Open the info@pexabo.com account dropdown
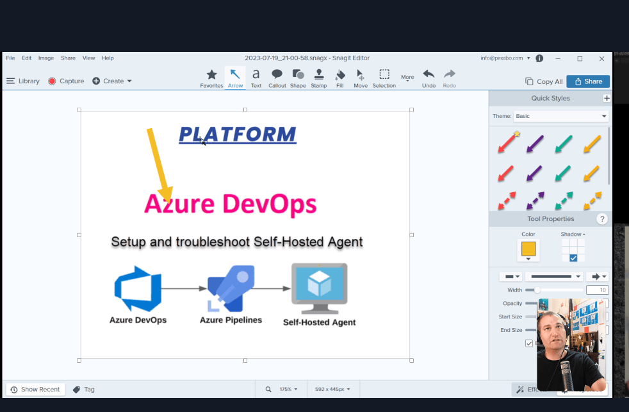 (505, 58)
